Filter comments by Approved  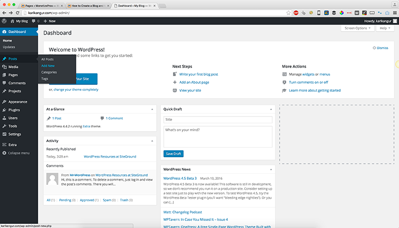coord(87,200)
